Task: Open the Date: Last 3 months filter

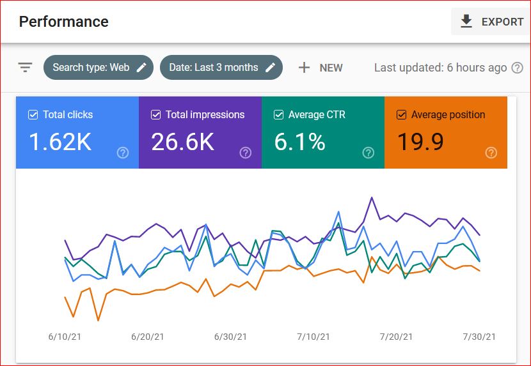Action: pyautogui.click(x=209, y=67)
